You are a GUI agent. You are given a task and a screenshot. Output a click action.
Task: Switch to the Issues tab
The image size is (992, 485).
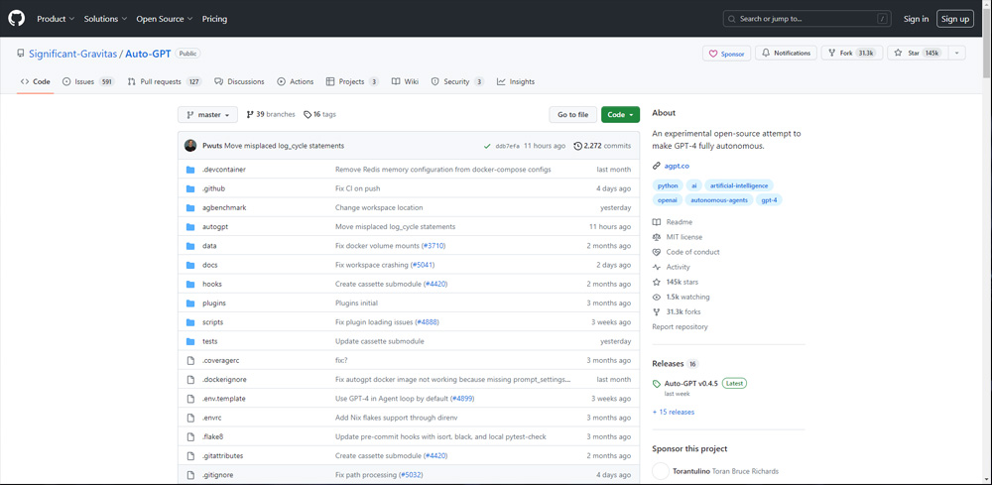(88, 81)
